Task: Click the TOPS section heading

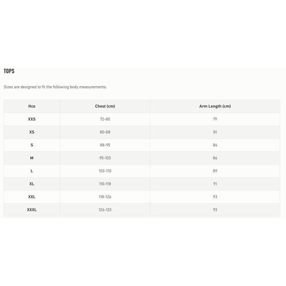Action: 9,71
